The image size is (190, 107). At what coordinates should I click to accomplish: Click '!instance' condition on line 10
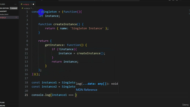click(66, 49)
